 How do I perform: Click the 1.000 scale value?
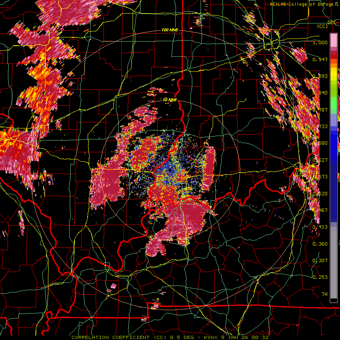click(320, 42)
